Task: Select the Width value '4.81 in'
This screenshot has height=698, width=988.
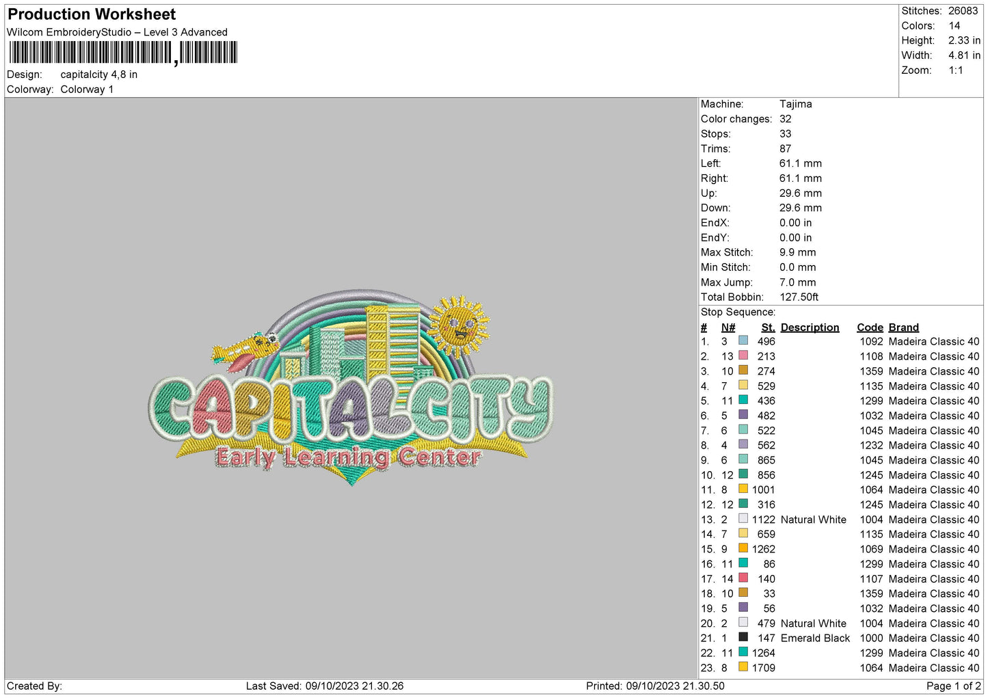Action: point(964,55)
